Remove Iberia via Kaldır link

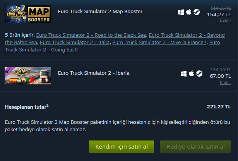tap(225, 82)
